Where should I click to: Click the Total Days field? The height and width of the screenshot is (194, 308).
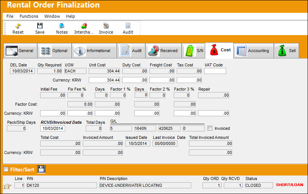click(94, 128)
